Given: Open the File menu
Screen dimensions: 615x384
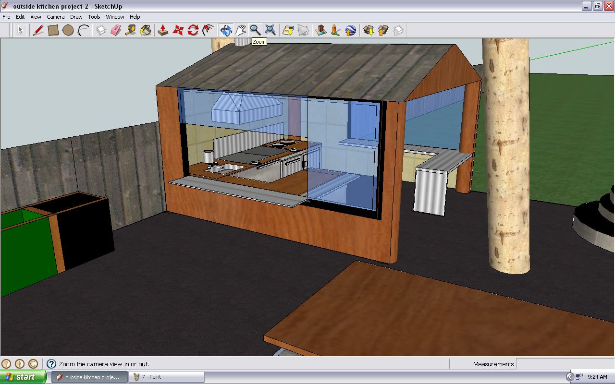Looking at the screenshot, I should (7, 17).
